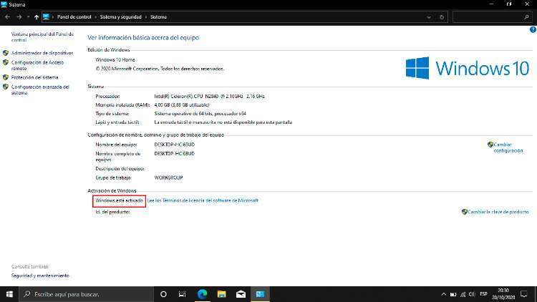This screenshot has height=302, width=537.
Task: Go back using the back arrow
Action: [8, 16]
